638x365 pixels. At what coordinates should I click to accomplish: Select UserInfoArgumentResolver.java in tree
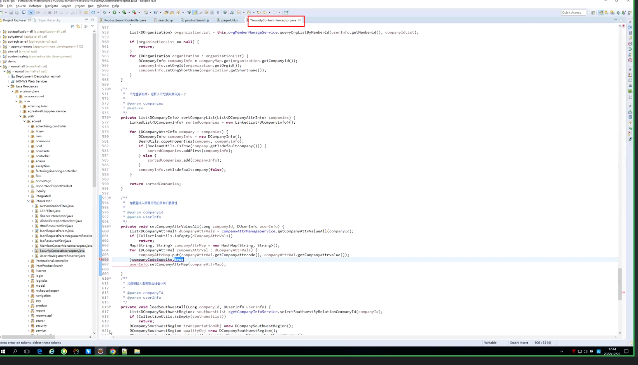pos(62,256)
